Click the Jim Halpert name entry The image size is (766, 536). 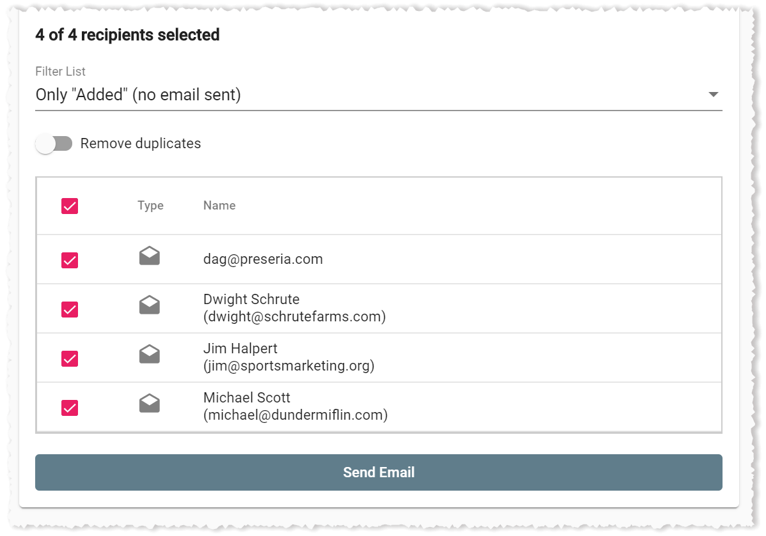tap(289, 357)
